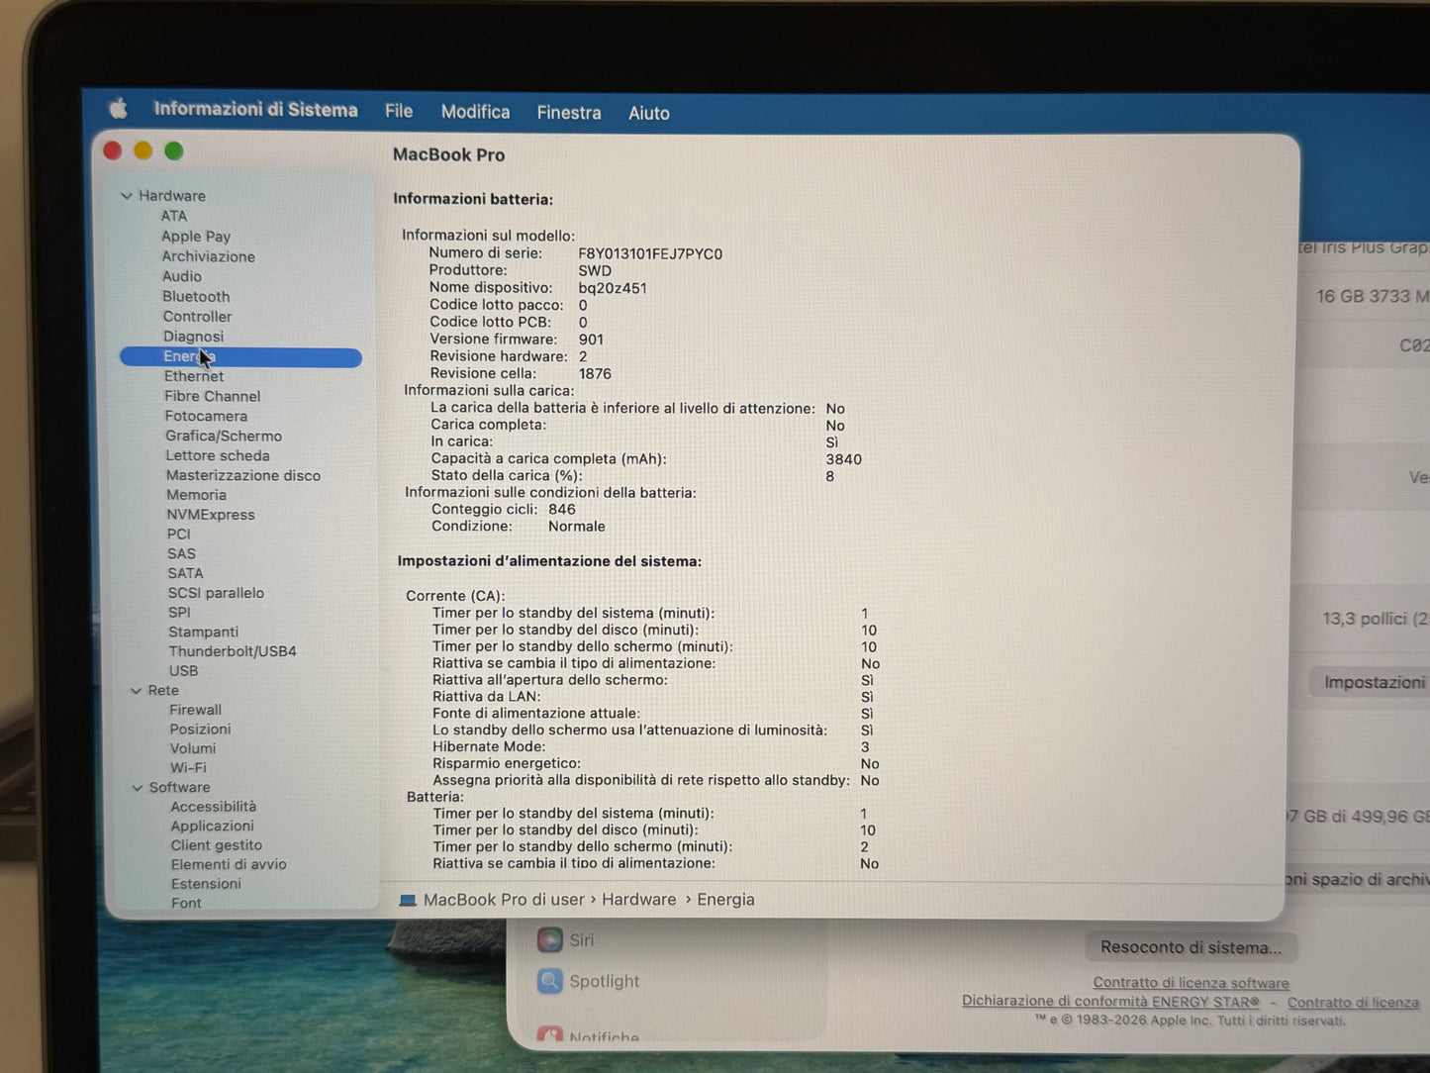1430x1073 pixels.
Task: Select Archiviazione in the sidebar
Action: pyautogui.click(x=209, y=256)
